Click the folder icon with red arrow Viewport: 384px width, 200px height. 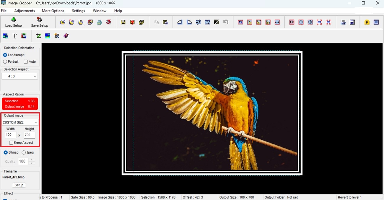pos(72,22)
